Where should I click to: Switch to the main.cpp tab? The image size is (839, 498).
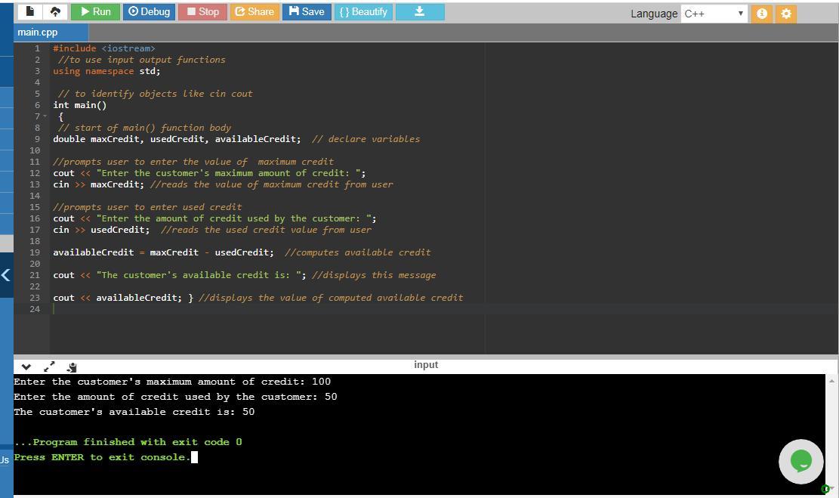coord(38,32)
